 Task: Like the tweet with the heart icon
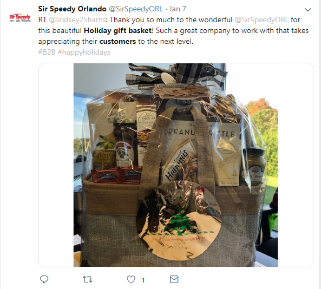pyautogui.click(x=131, y=279)
